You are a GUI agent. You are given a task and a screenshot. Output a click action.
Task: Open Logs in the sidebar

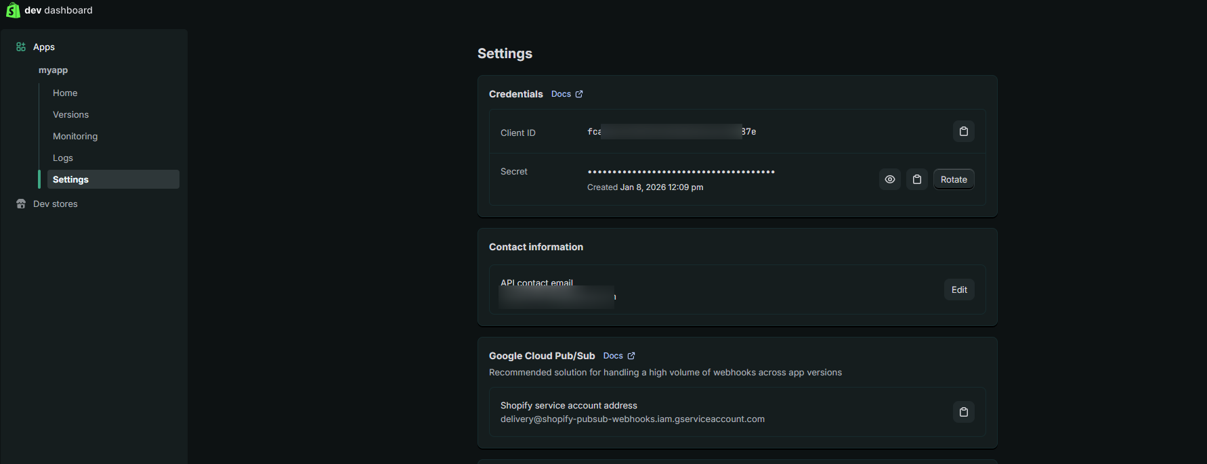(x=63, y=158)
